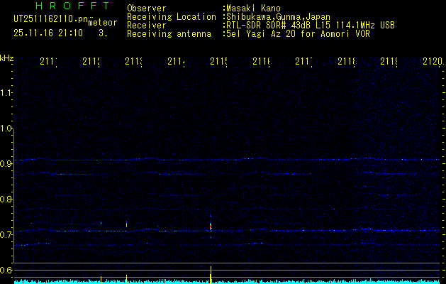Click the date stamp 25.11.16 21:10
Image resolution: width=446 pixels, height=284 pixels.
[48, 33]
